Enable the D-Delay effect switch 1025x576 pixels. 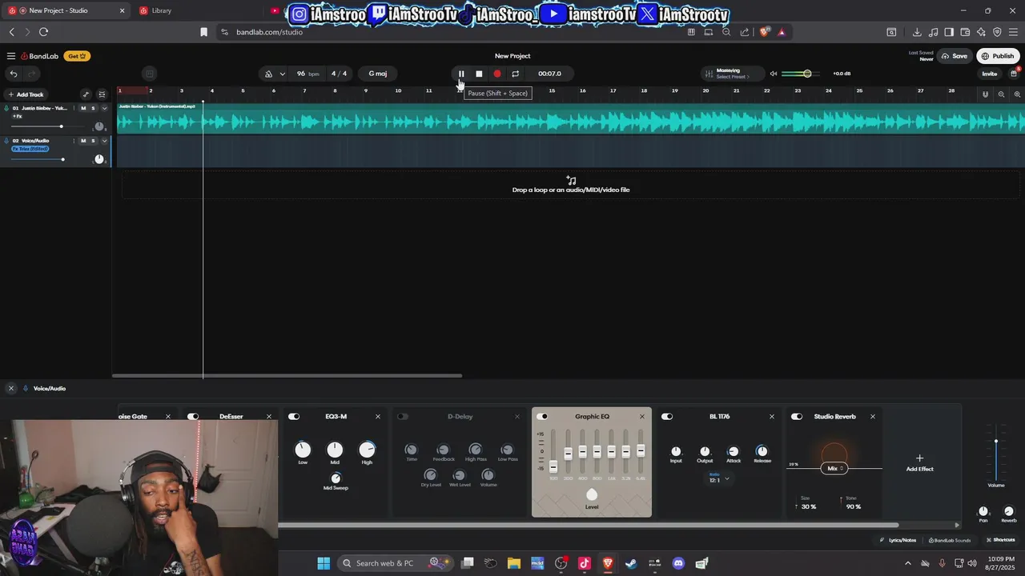[x=403, y=417]
